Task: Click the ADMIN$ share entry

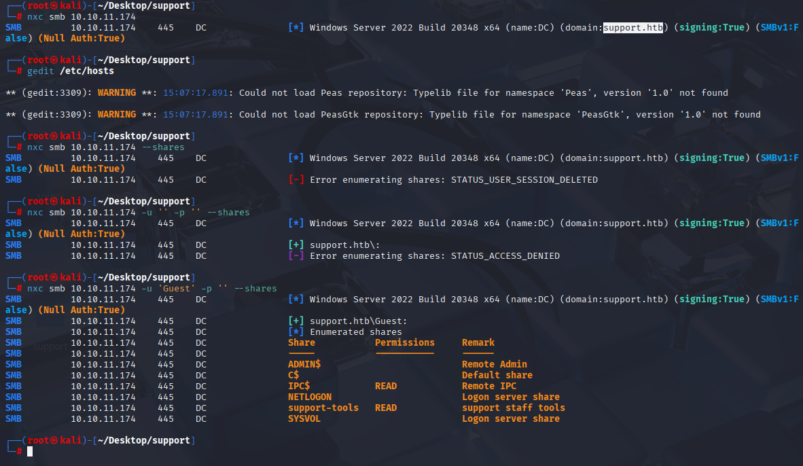Action: coord(304,364)
